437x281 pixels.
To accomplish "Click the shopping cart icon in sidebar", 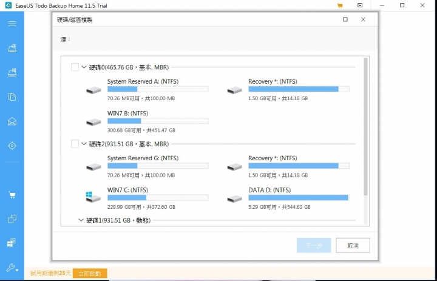I will click(x=12, y=195).
